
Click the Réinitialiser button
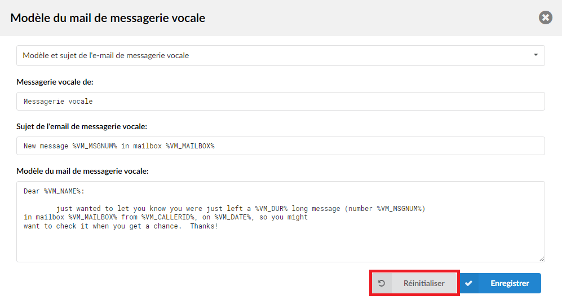coord(414,283)
